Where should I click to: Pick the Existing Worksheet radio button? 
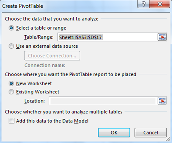click(x=11, y=92)
